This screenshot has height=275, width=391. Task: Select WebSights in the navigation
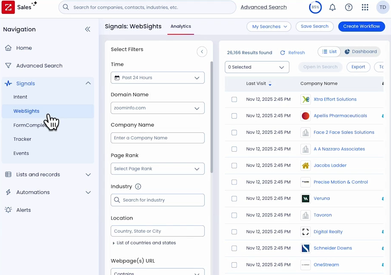pyautogui.click(x=48, y=111)
